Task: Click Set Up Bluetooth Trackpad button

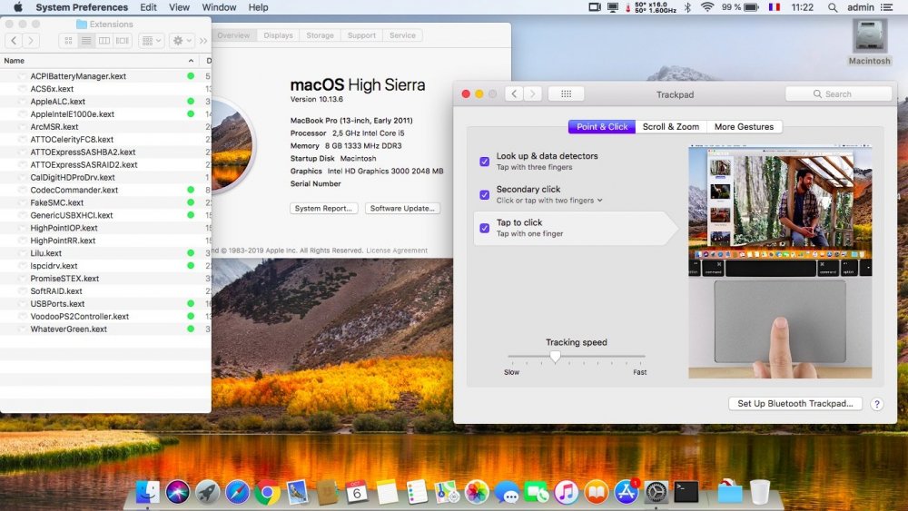Action: tap(794, 404)
